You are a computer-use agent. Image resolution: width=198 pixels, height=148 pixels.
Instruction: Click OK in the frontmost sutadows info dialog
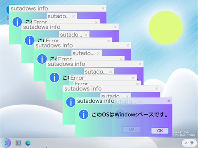point(160,131)
